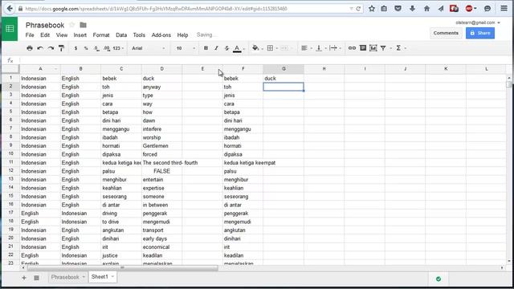Click the Comments button
The image size is (514, 289).
pos(446,33)
